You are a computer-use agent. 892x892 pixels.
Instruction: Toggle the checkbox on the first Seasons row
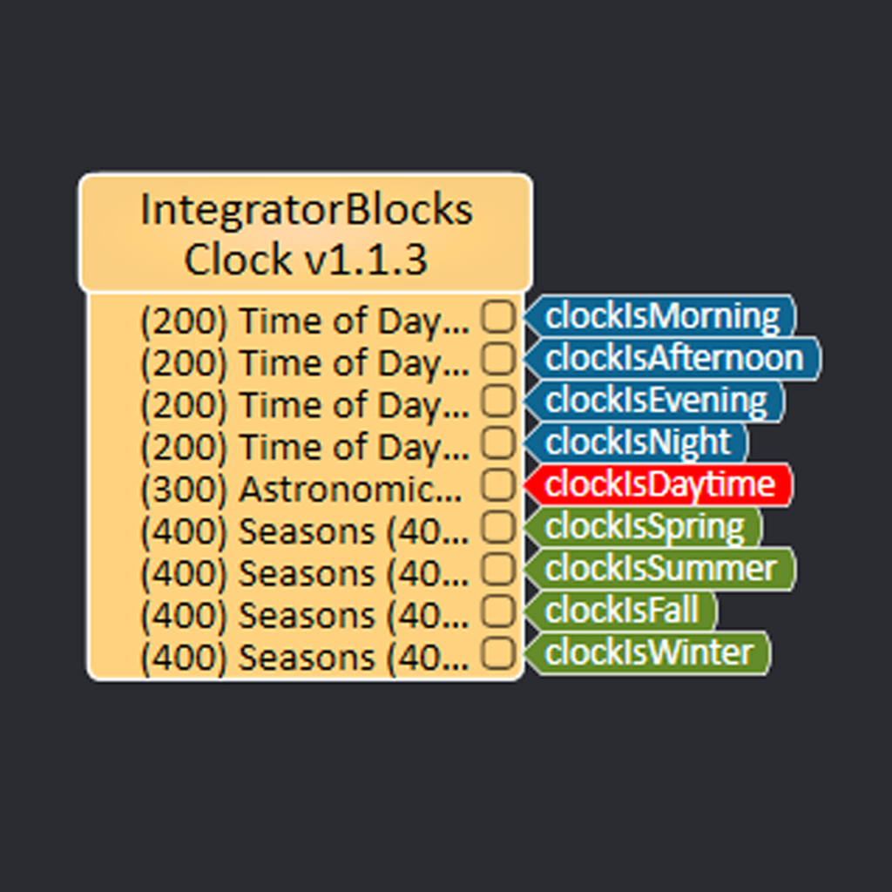[499, 530]
